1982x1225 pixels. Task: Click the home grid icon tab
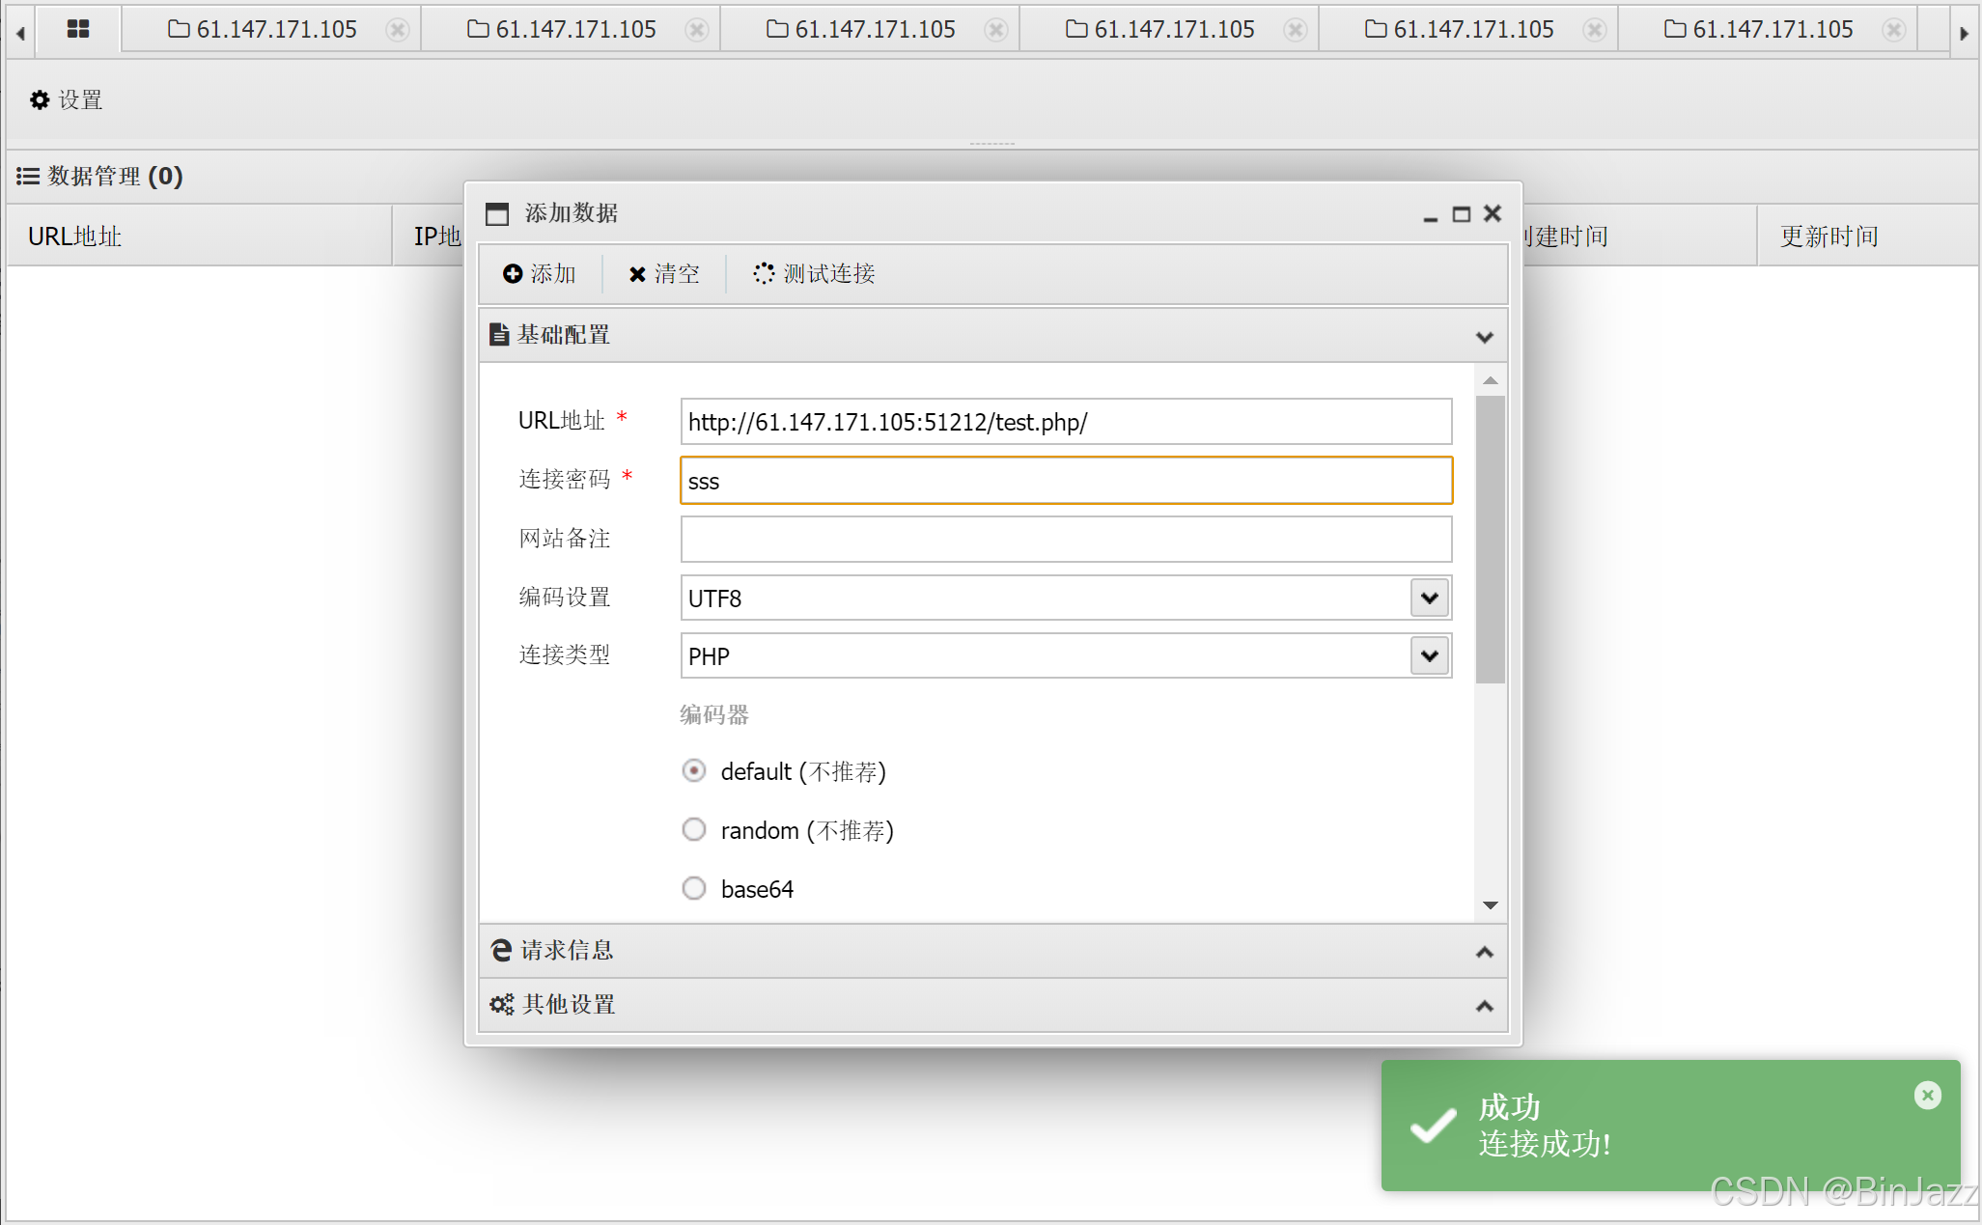78,30
